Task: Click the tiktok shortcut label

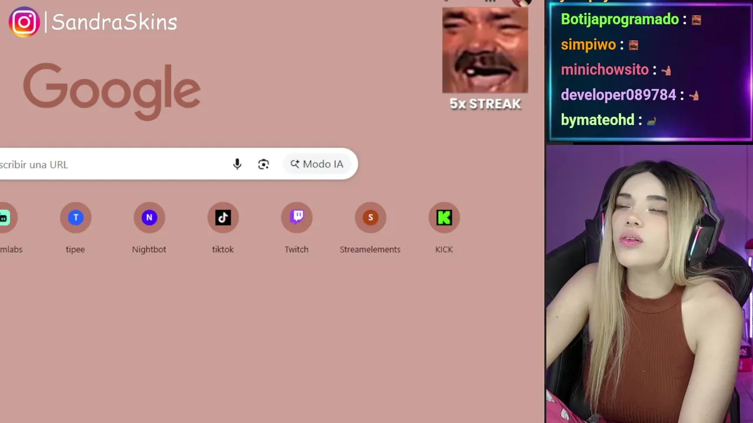Action: coord(223,249)
